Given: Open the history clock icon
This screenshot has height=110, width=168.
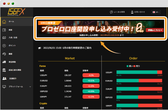Looking at the screenshot, I should 4,54.
